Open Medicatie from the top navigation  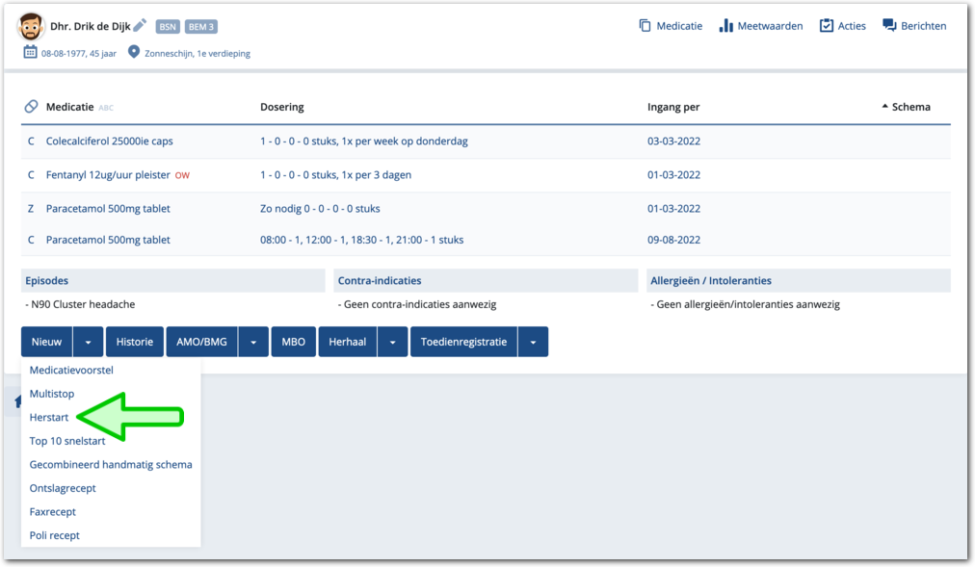671,26
